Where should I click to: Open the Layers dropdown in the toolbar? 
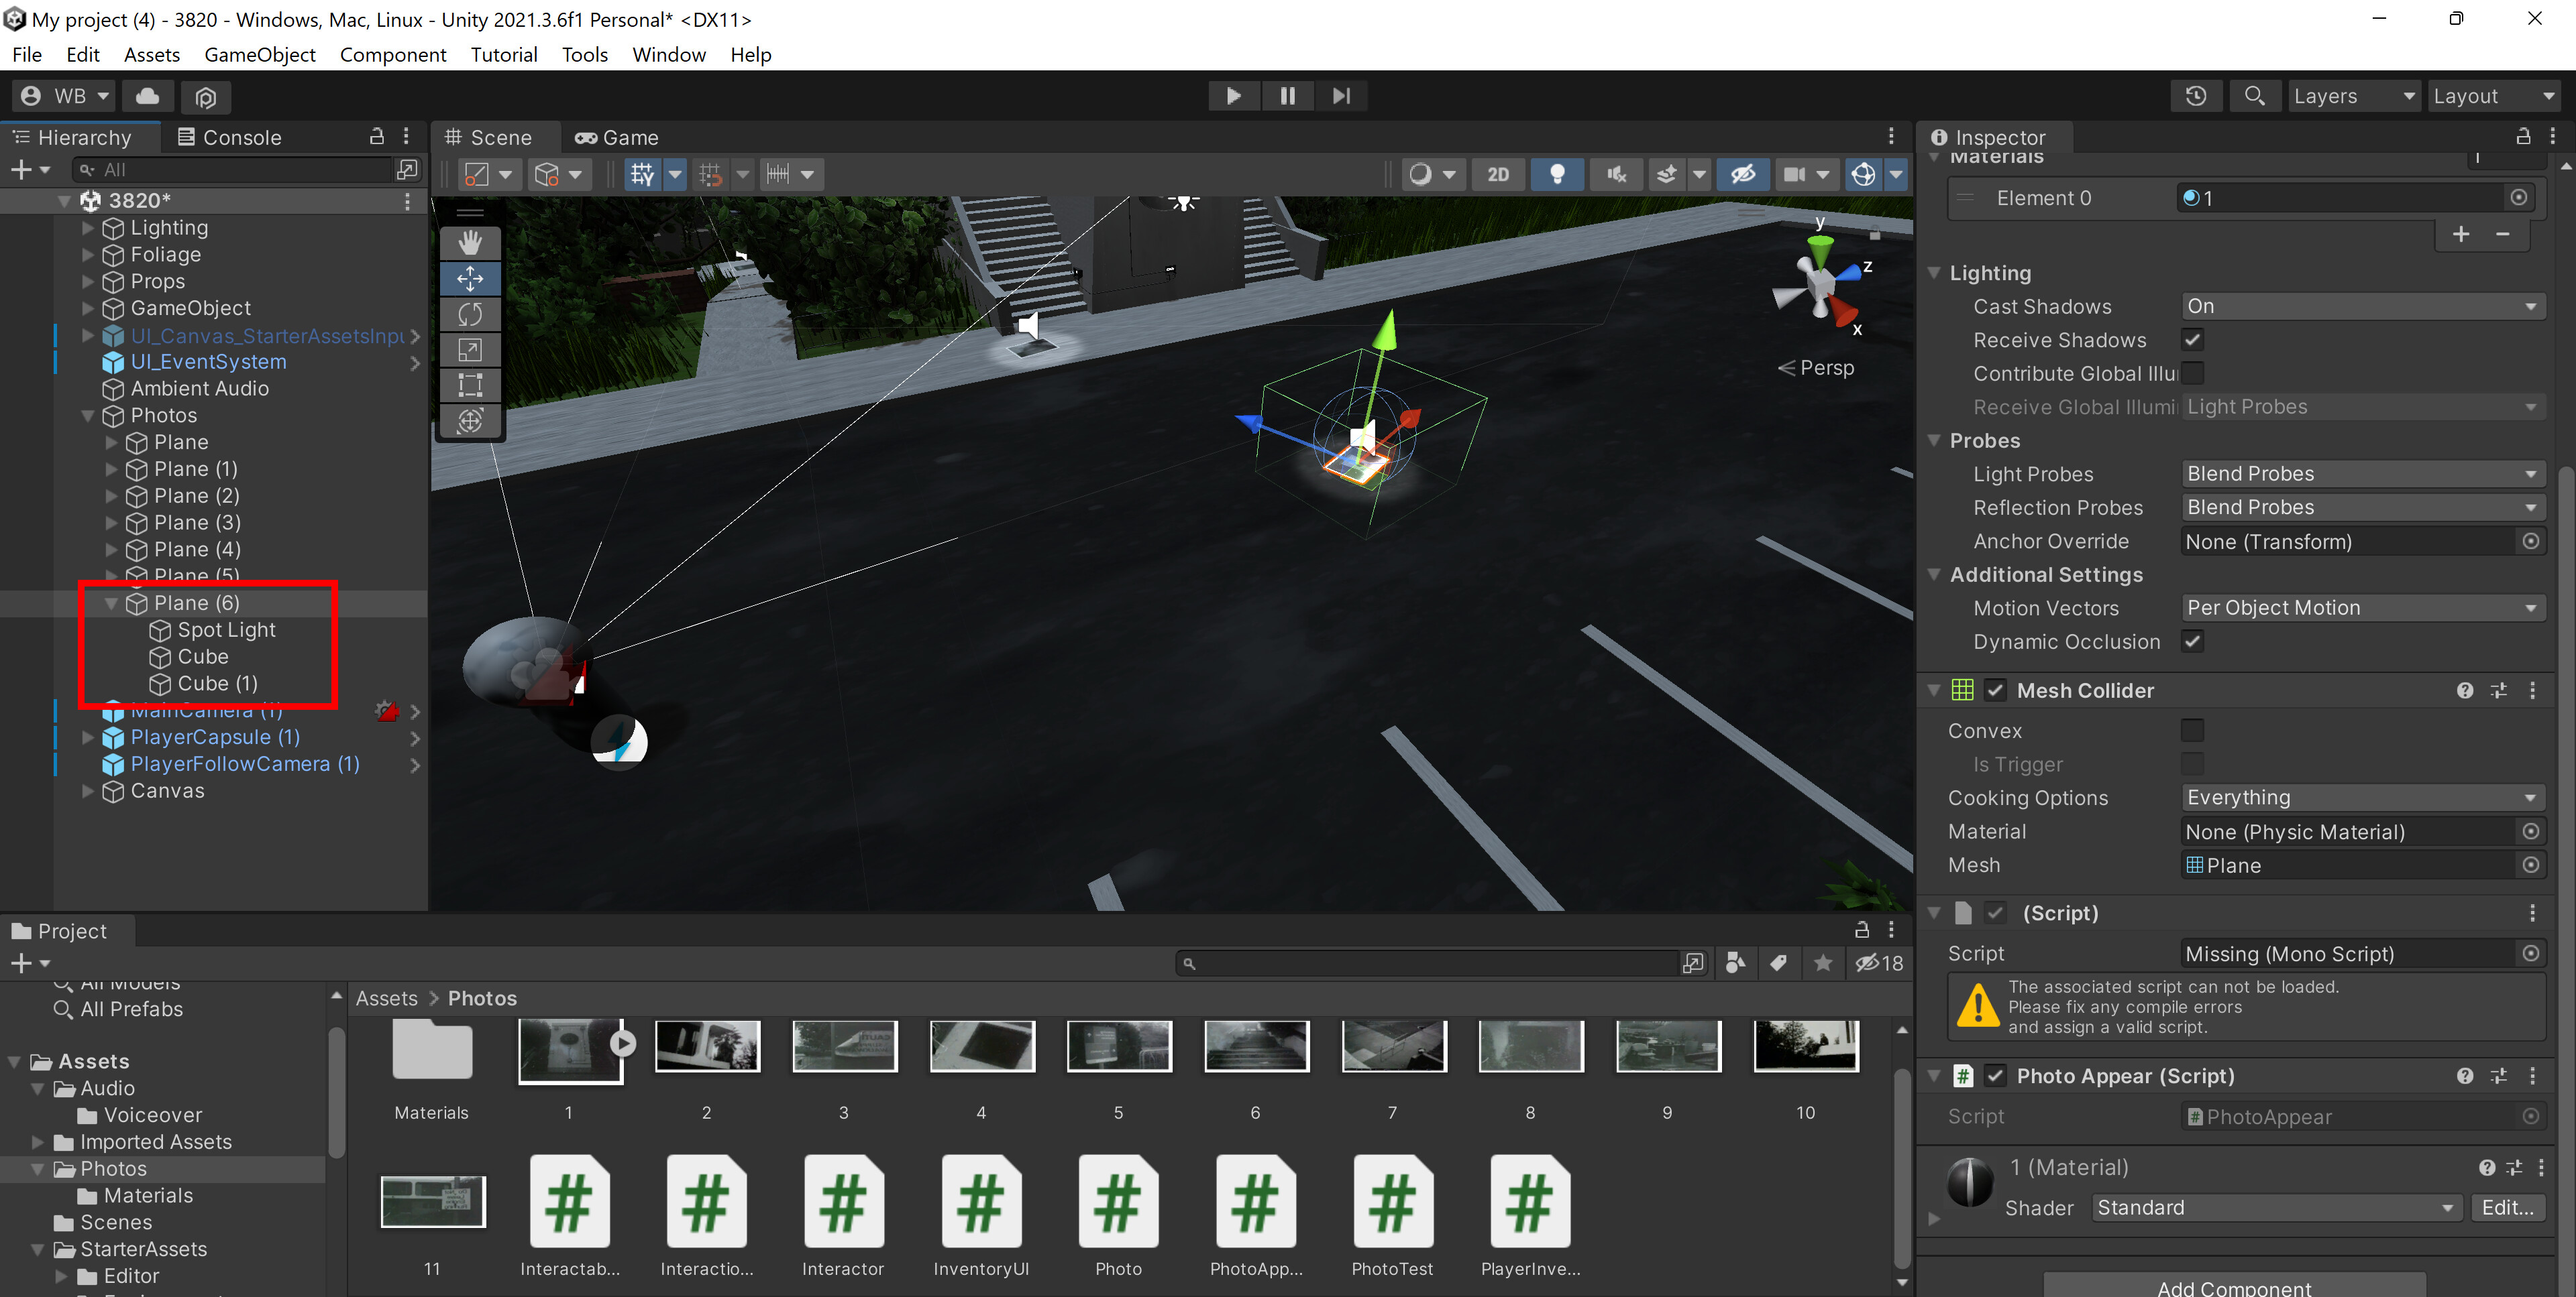coord(2354,95)
